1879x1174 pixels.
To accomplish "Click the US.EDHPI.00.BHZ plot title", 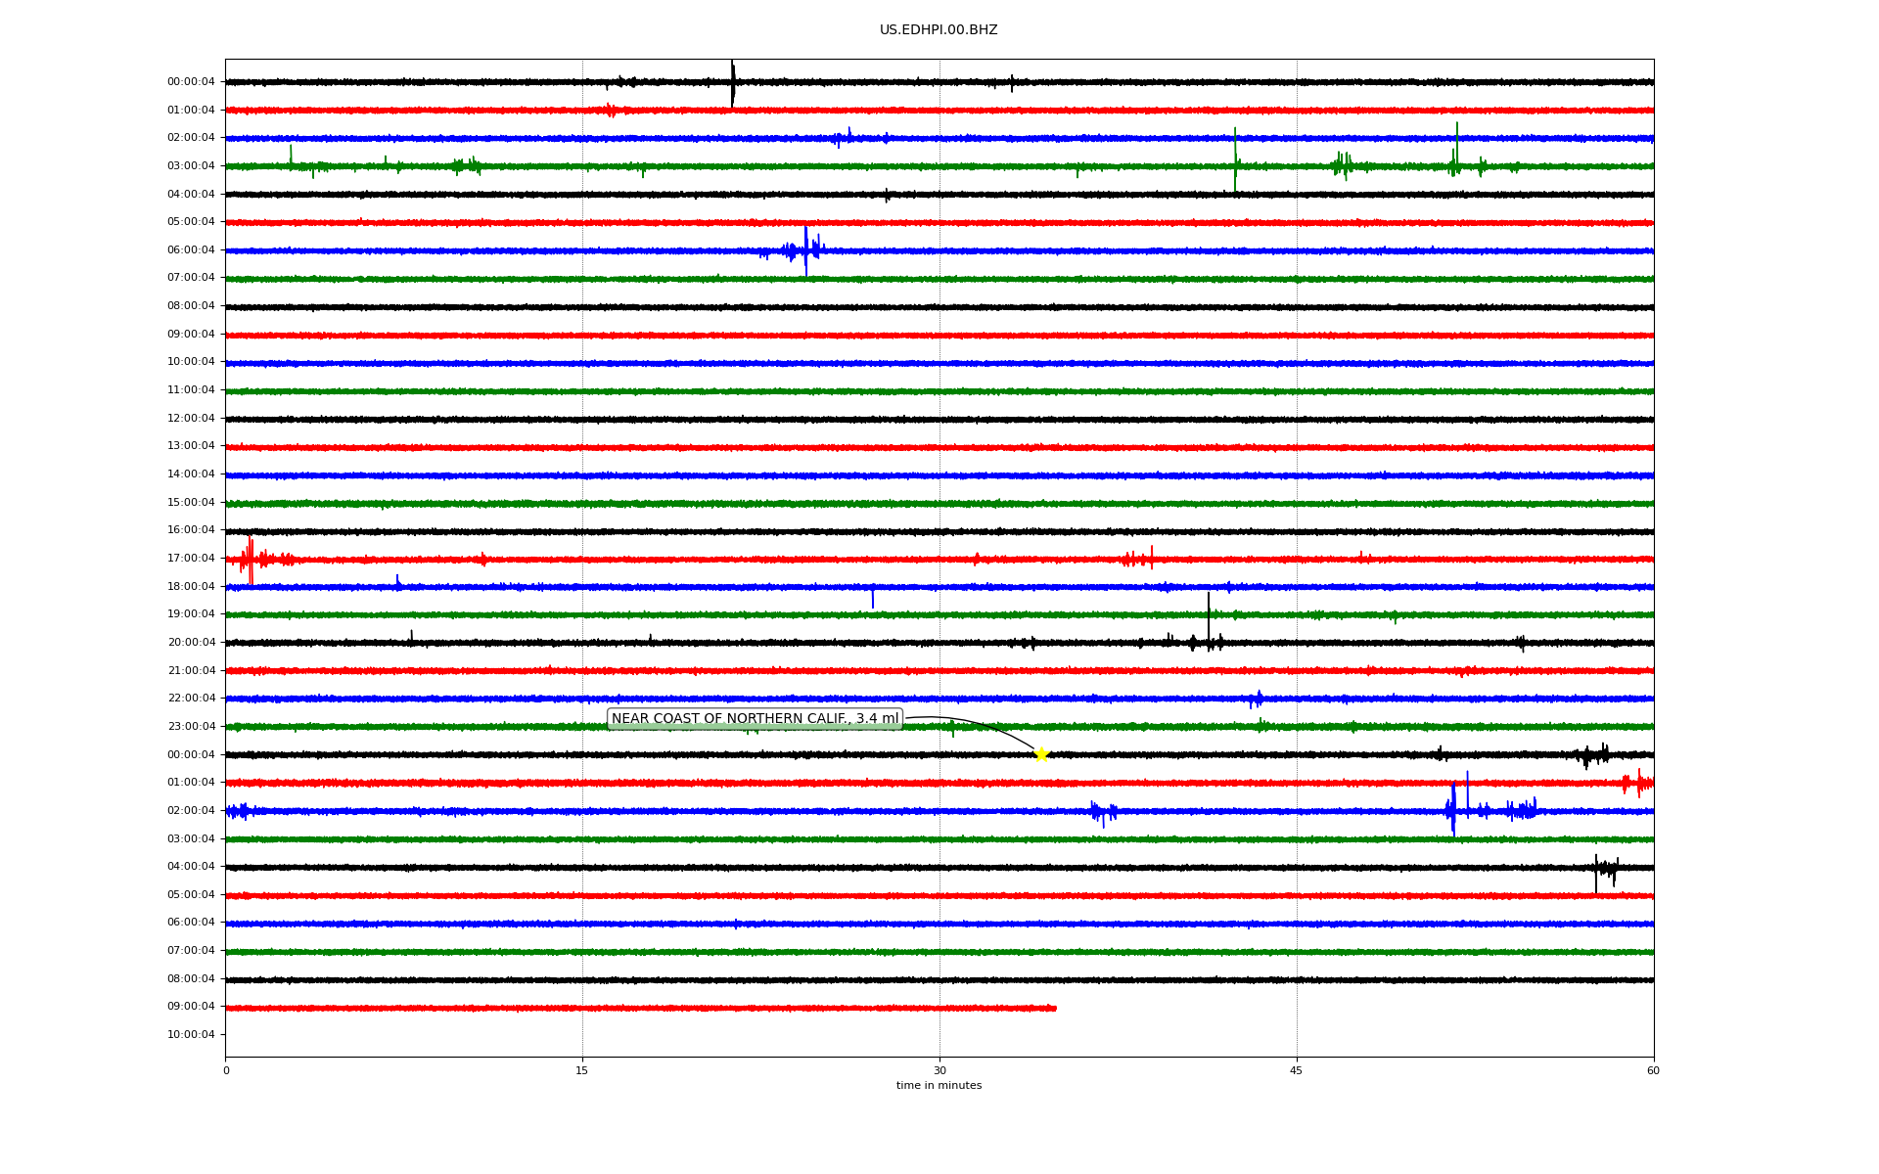I will (x=938, y=30).
